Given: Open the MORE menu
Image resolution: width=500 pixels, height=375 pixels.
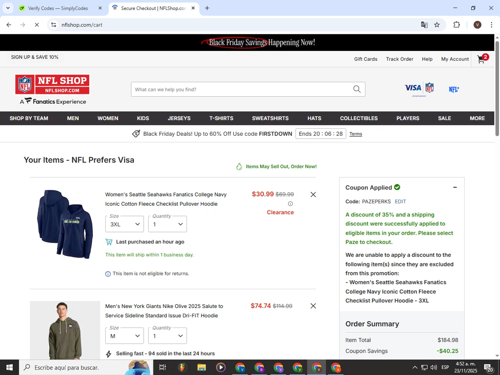Looking at the screenshot, I should point(477,118).
